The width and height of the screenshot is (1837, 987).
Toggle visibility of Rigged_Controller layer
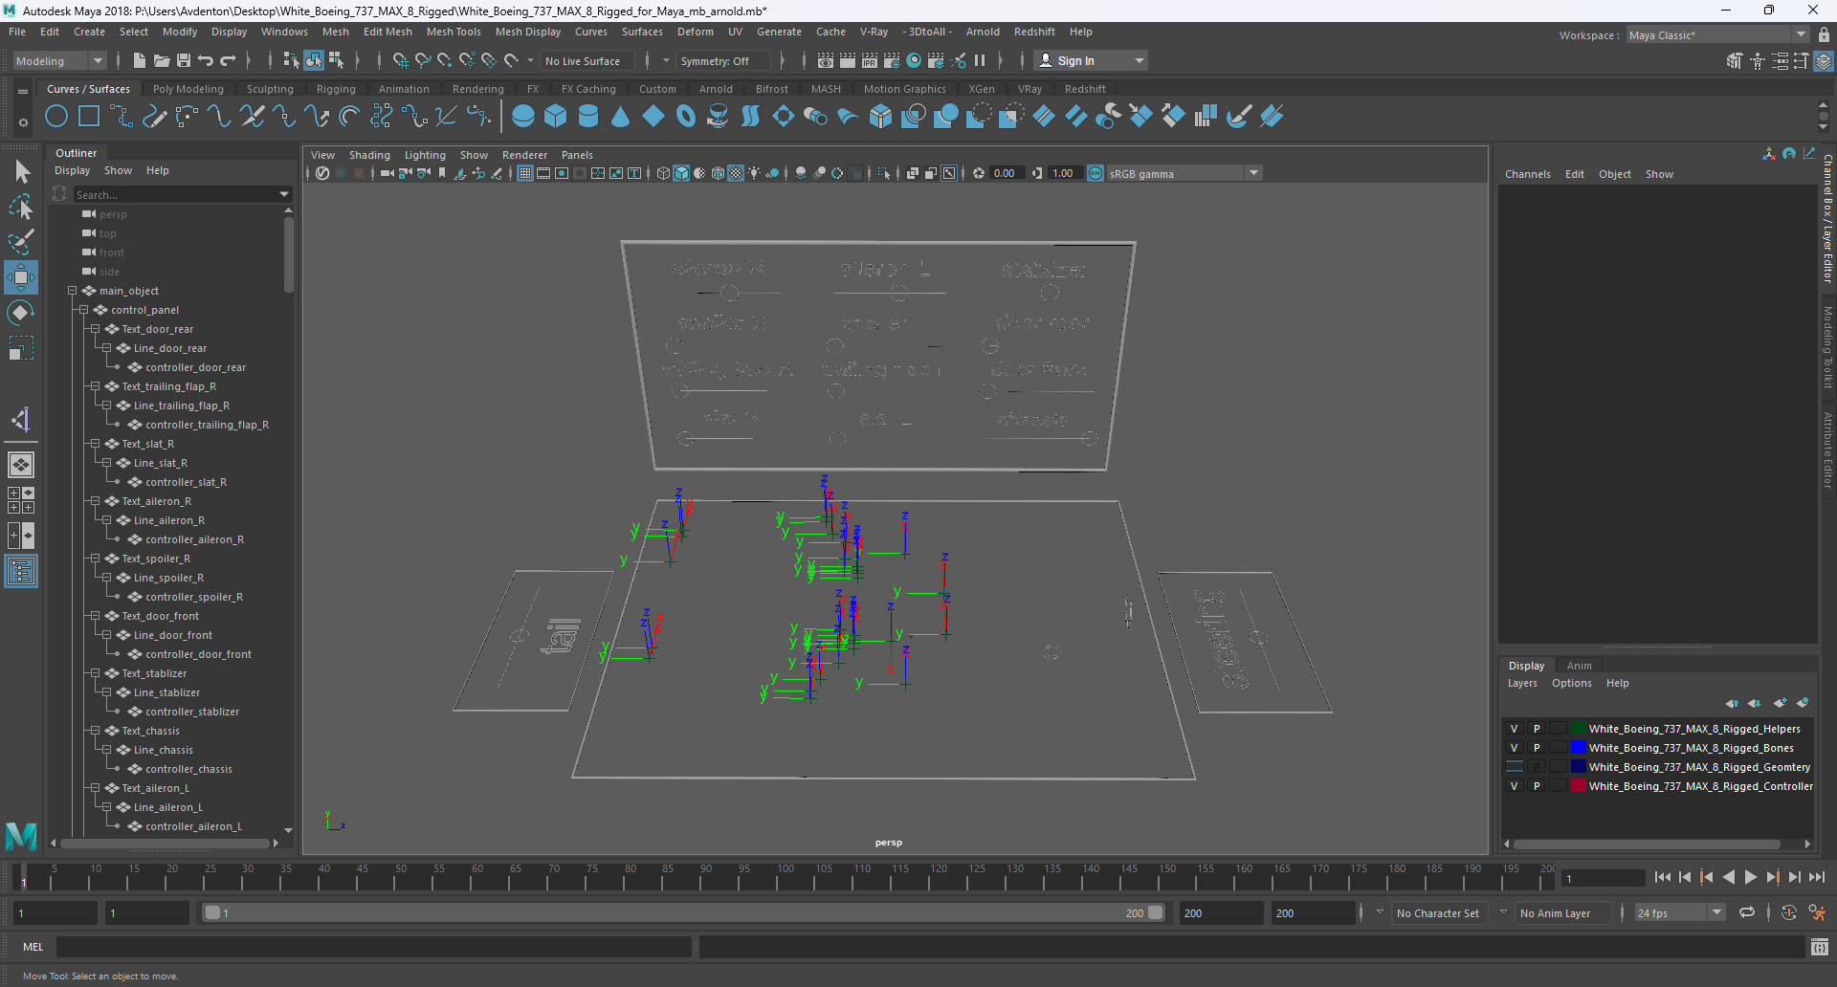point(1514,786)
